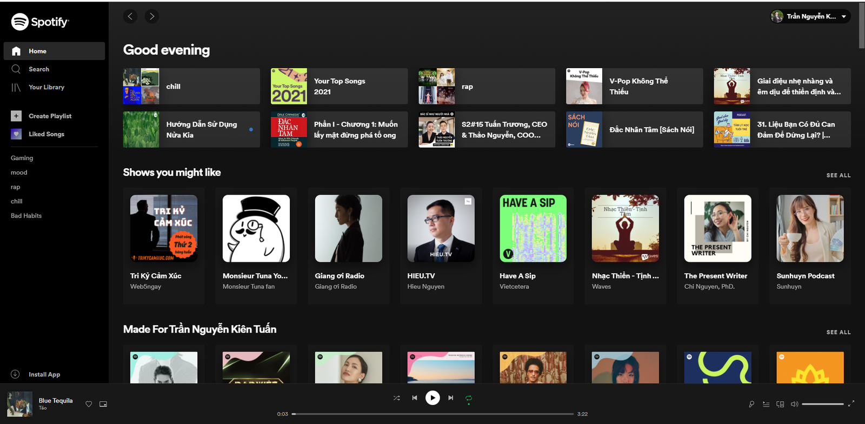Screen dimensions: 865x424
Task: Open the play queue
Action: pos(766,404)
